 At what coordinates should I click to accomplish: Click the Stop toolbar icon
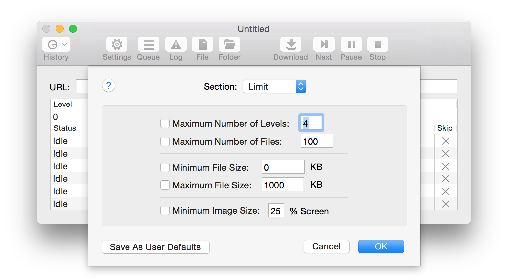tap(378, 45)
